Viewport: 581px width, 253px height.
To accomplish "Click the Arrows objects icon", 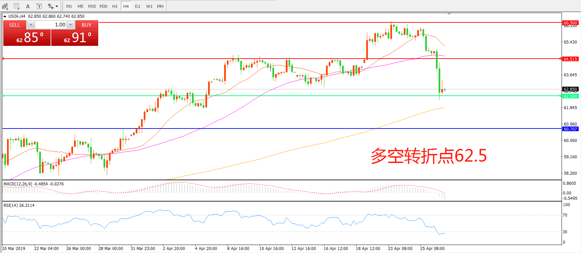I will click(x=51, y=6).
